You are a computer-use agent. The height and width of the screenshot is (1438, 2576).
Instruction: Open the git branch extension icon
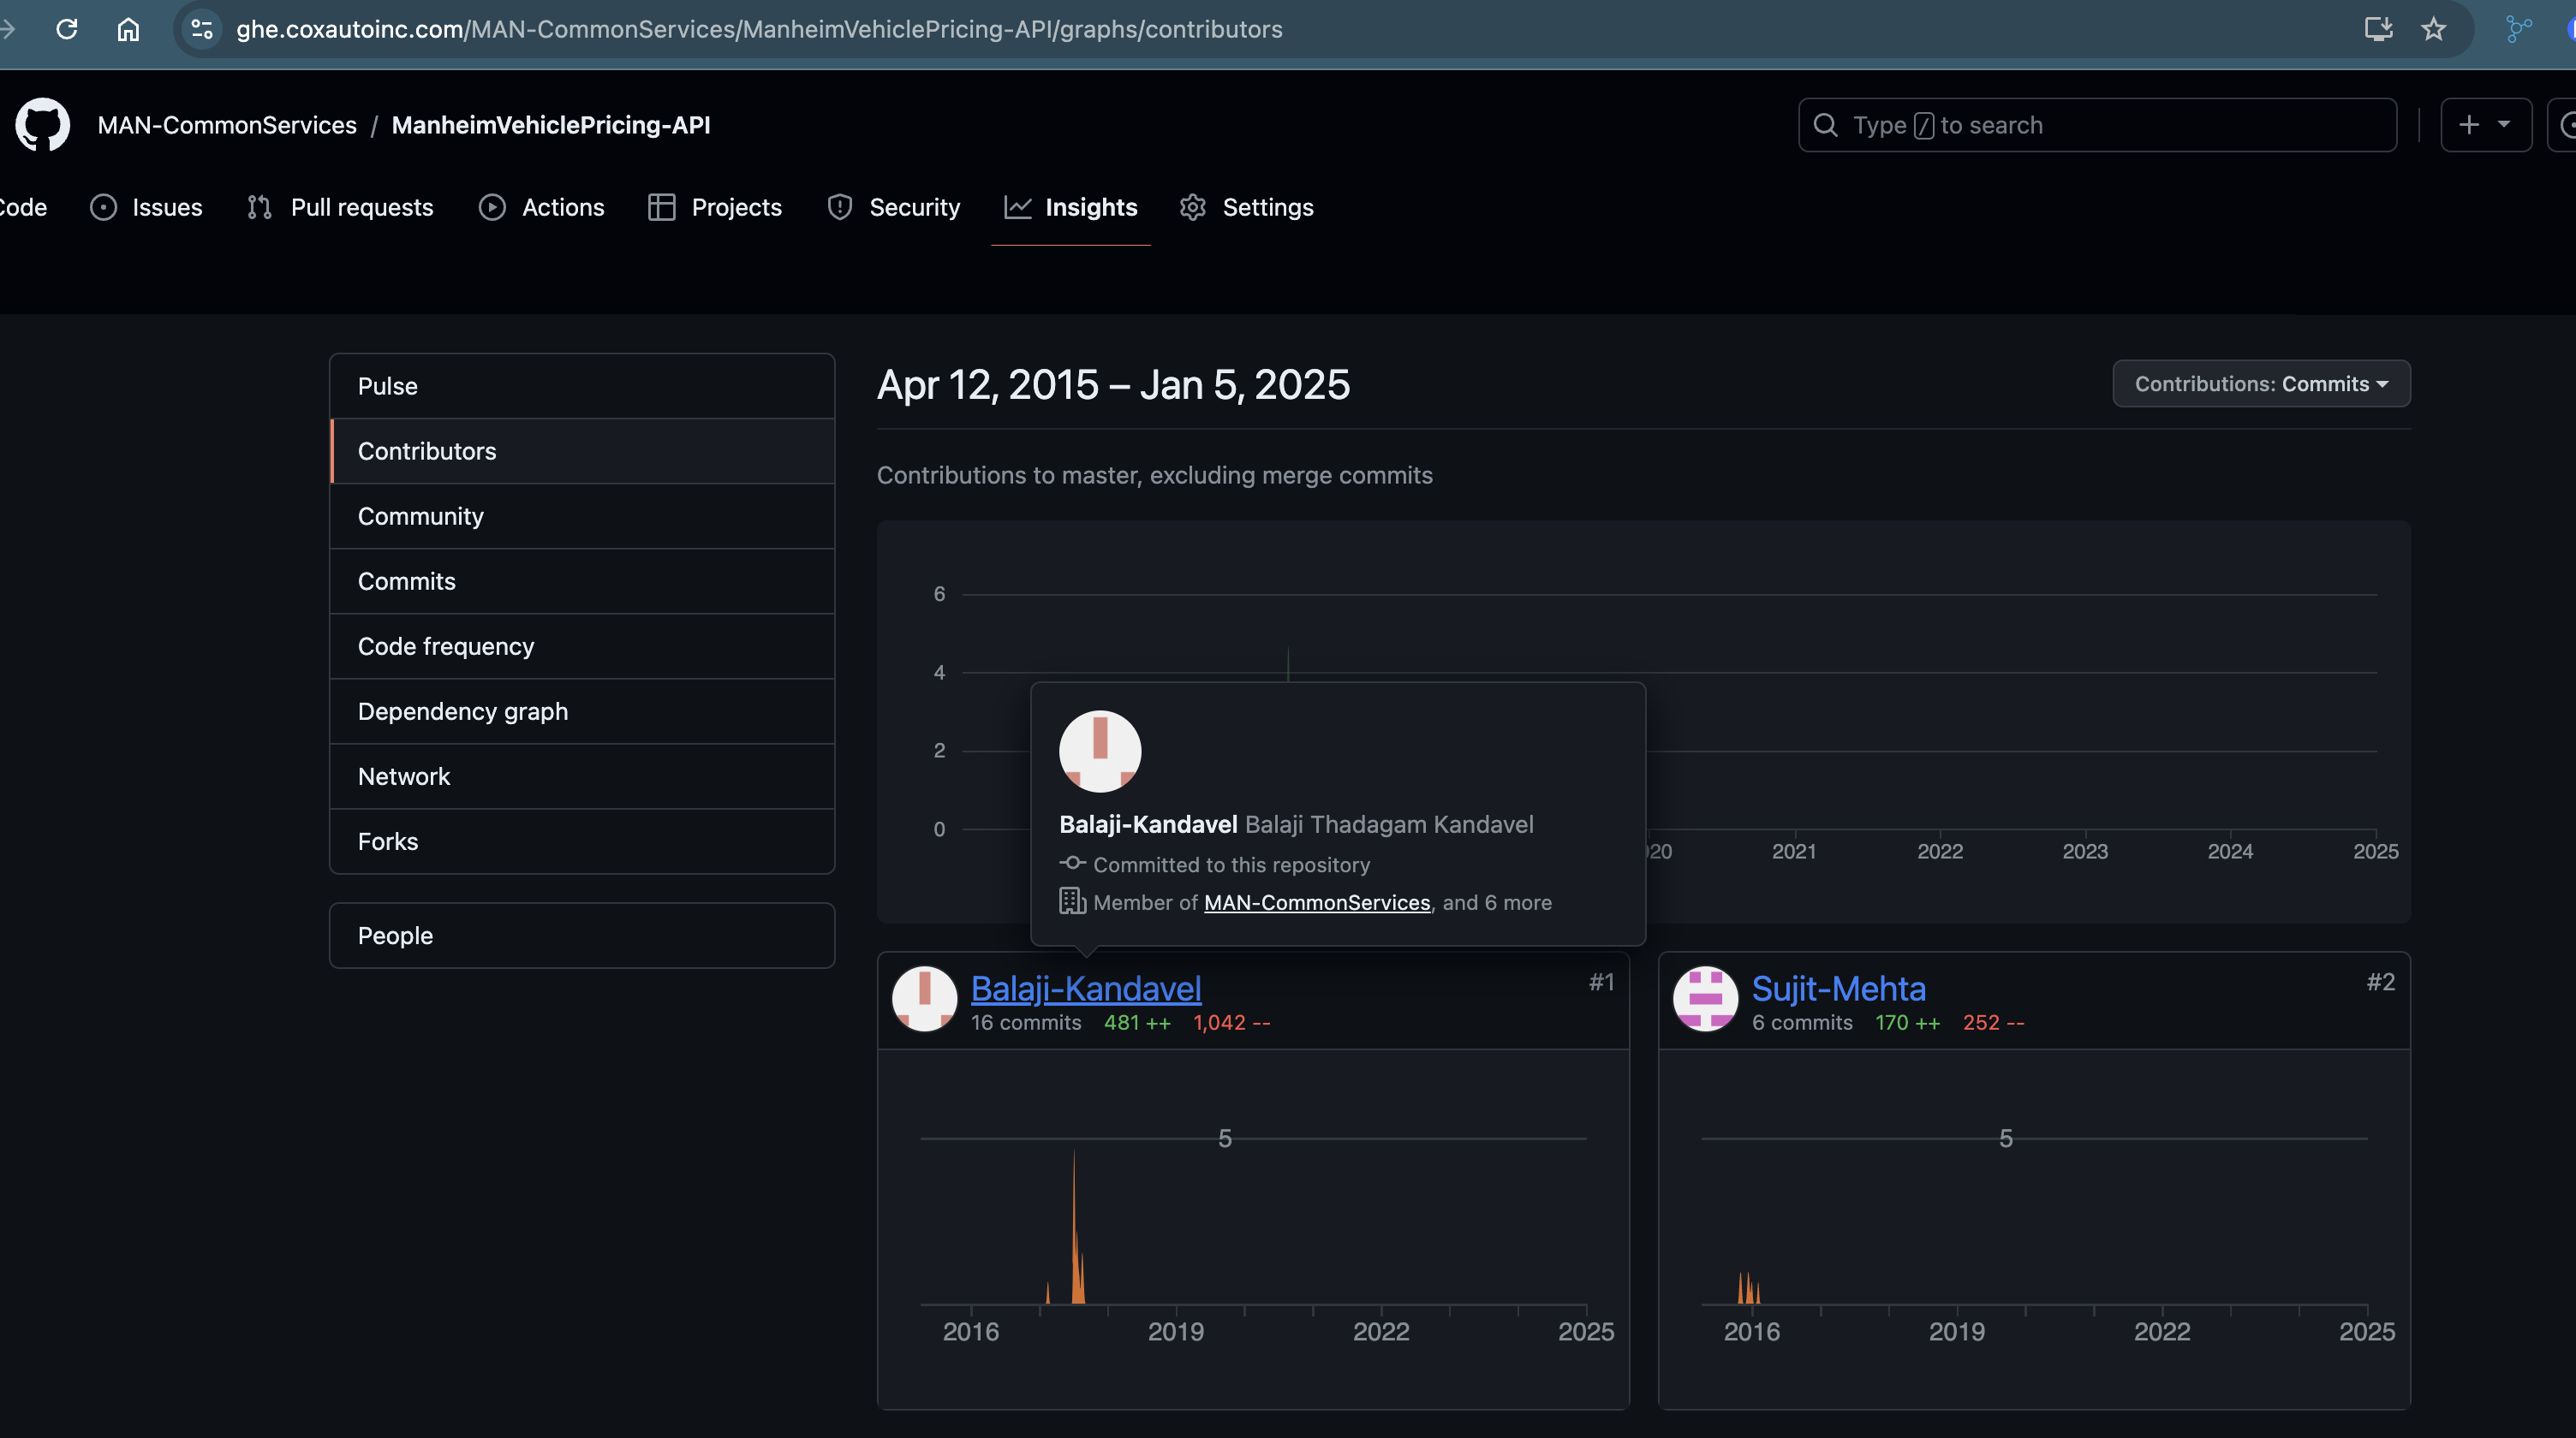(x=2518, y=29)
